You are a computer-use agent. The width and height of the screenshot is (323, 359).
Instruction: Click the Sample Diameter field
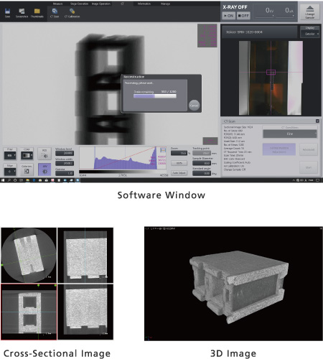coord(202,163)
